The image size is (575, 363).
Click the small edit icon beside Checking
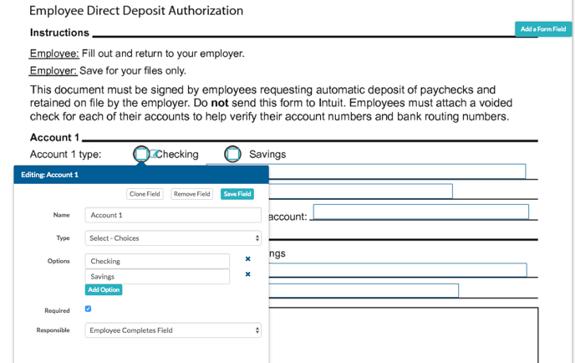[153, 154]
